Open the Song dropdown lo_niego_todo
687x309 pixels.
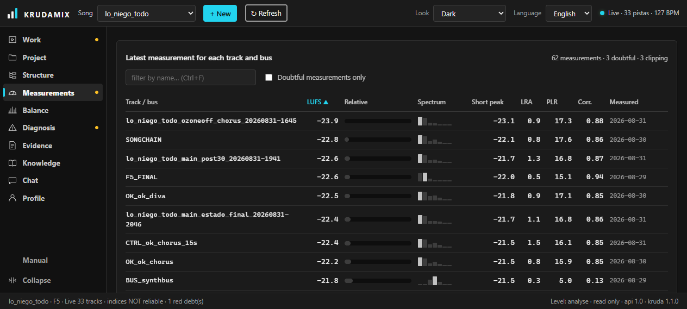point(146,14)
